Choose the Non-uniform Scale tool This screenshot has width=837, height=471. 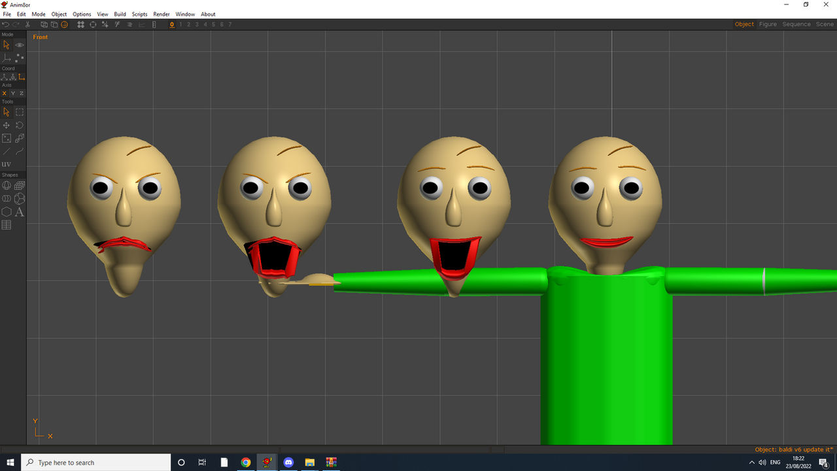coord(7,139)
